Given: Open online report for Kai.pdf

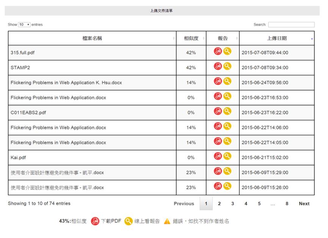Looking at the screenshot, I should coord(227,156).
